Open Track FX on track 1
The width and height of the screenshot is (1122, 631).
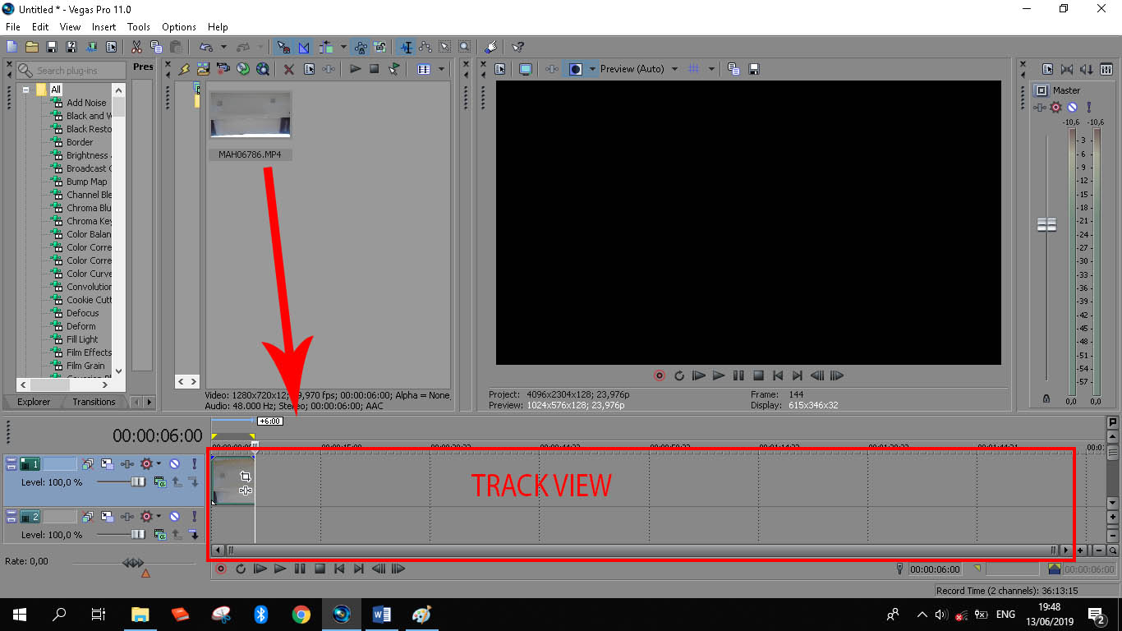tap(126, 464)
